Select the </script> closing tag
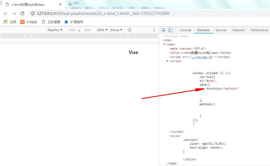 (x=177, y=132)
